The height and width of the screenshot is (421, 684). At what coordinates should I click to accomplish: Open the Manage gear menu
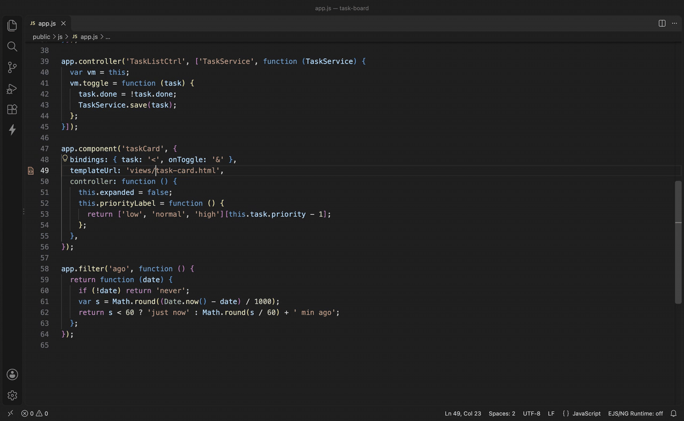(12, 395)
